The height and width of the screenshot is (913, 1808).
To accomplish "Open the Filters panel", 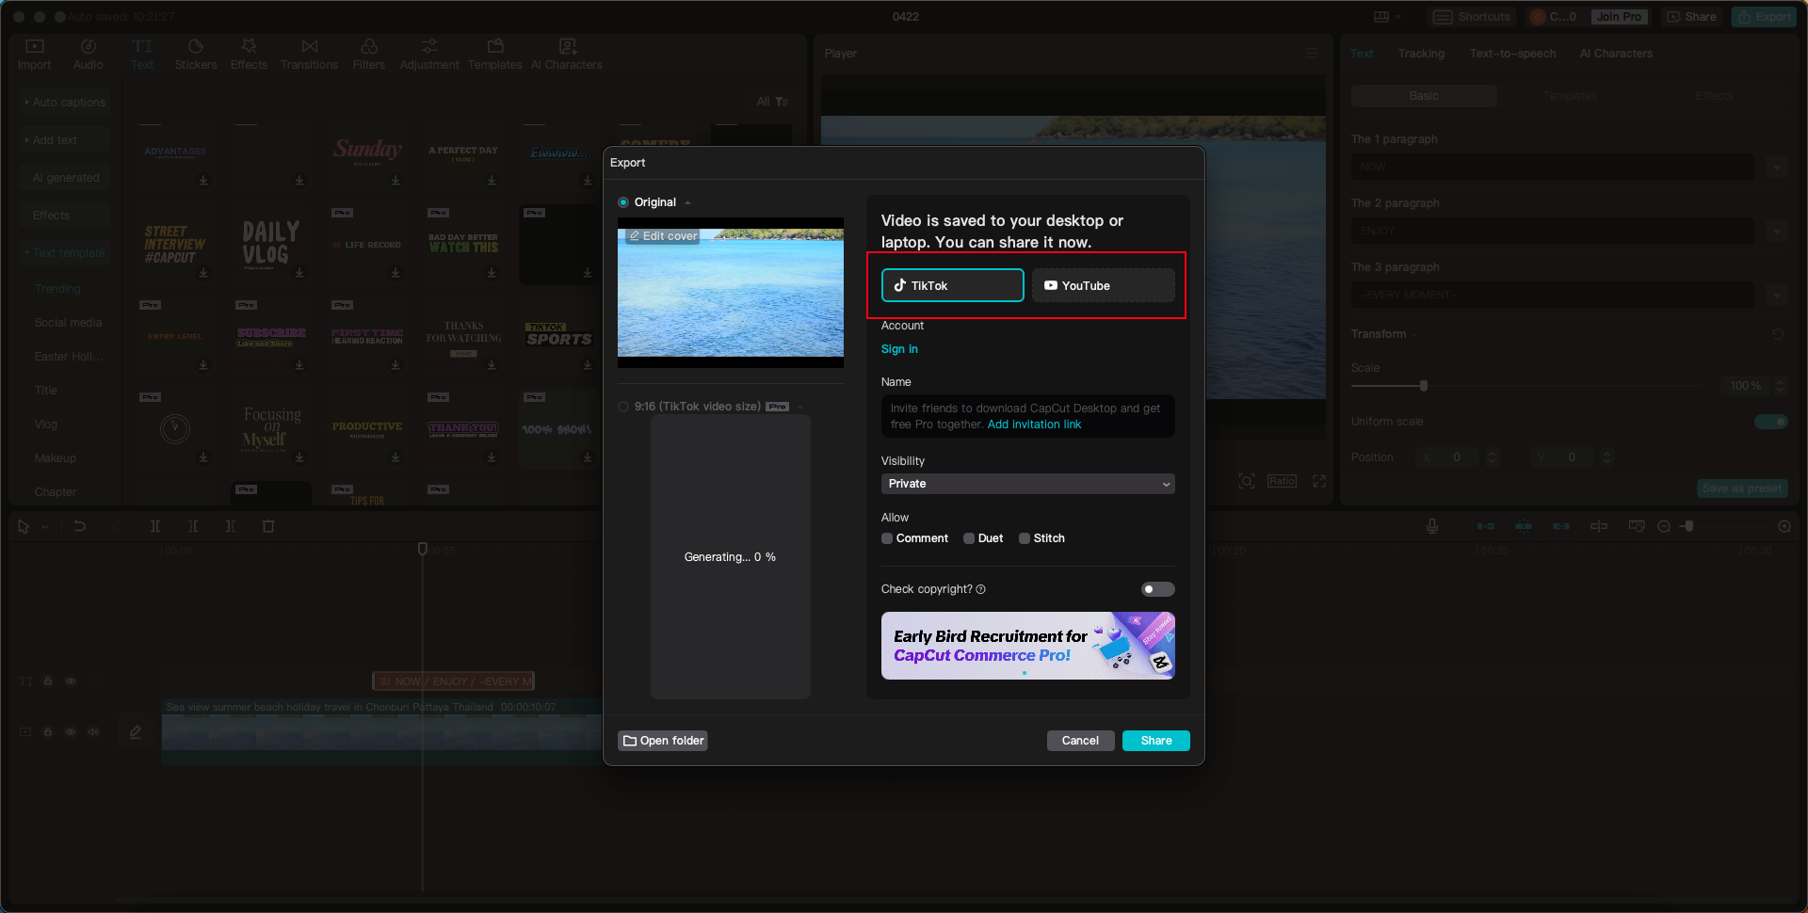I will click(369, 54).
